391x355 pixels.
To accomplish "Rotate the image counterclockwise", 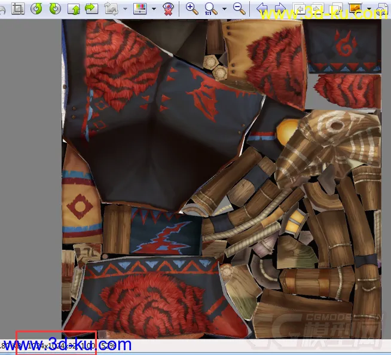I will [36, 9].
